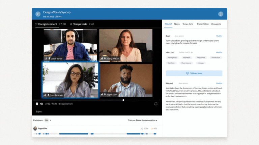This screenshot has width=259, height=145.
Task: Click the video progress bar handle
Action: point(123,100)
